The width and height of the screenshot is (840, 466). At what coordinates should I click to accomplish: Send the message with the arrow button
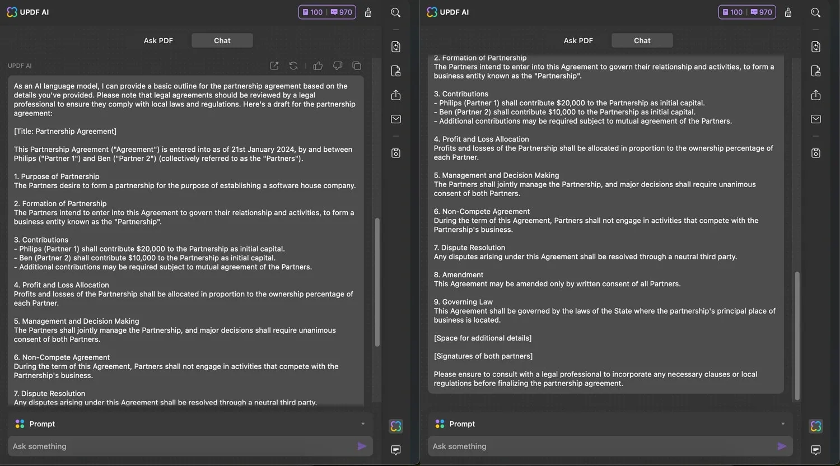(362, 446)
